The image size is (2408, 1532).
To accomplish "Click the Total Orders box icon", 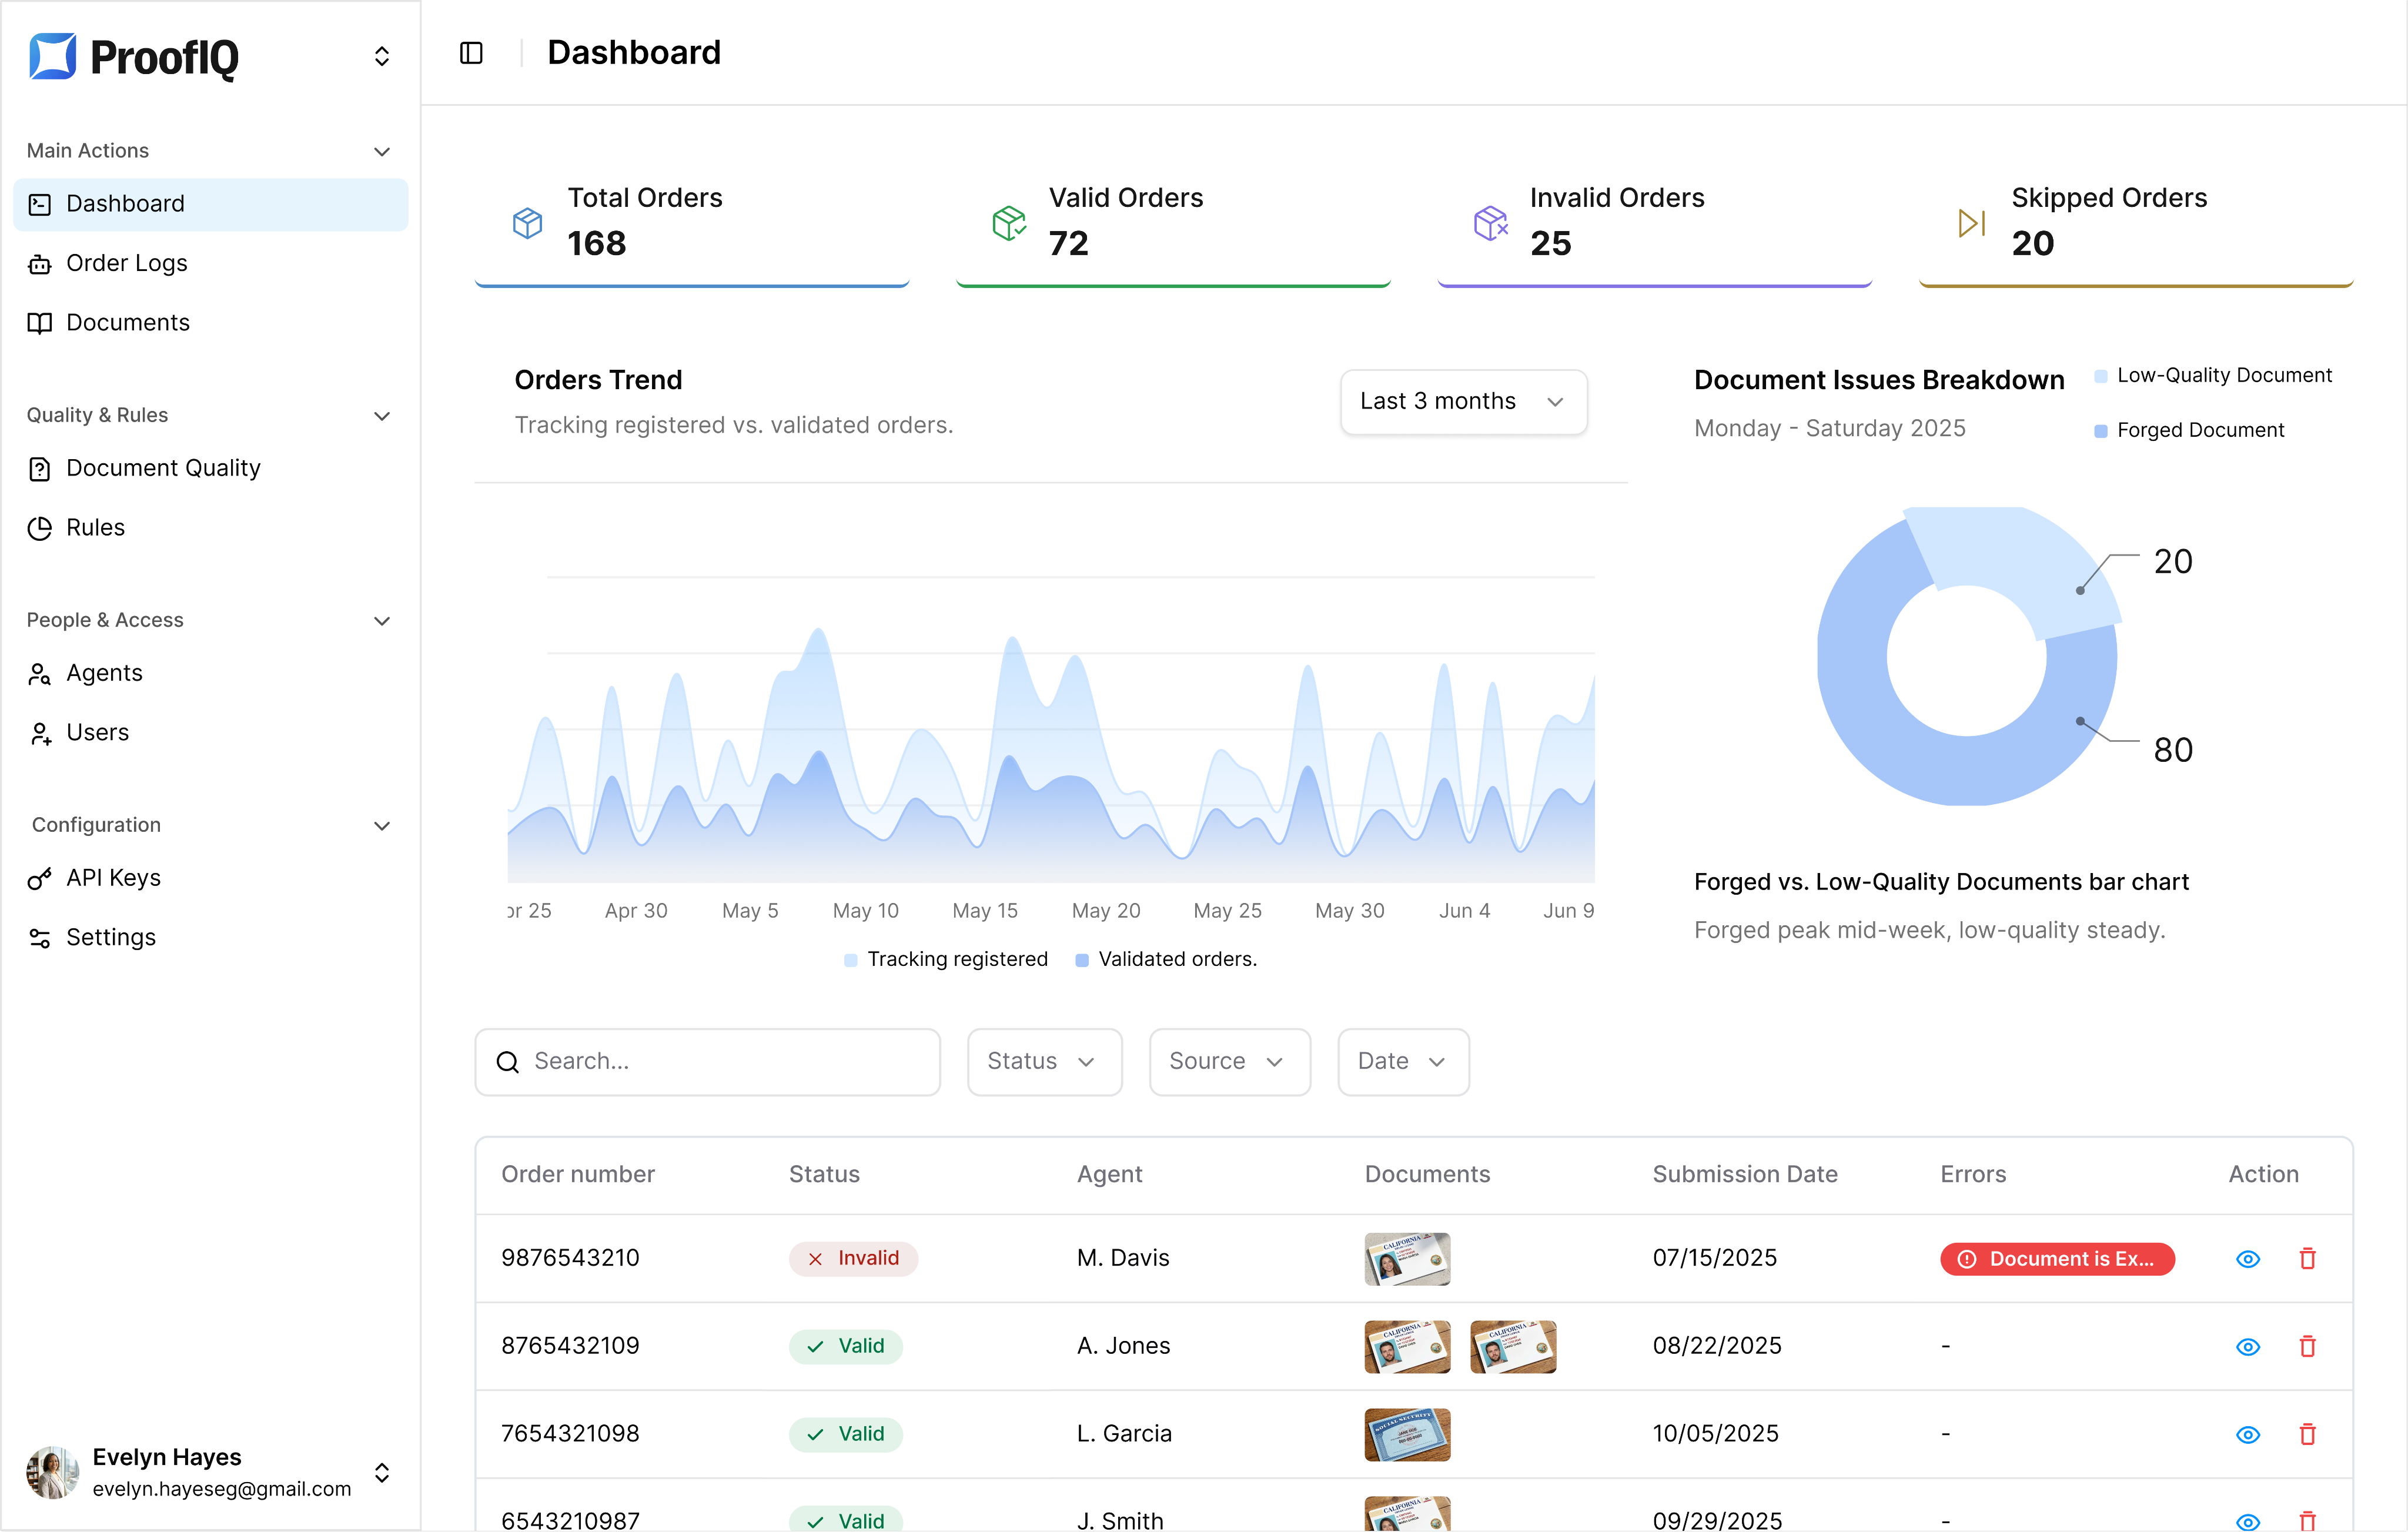I will point(528,222).
